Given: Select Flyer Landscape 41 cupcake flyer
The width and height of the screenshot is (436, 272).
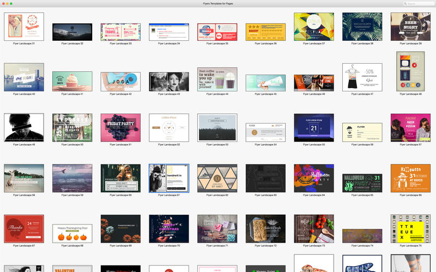Looking at the screenshot, I should pos(72,81).
